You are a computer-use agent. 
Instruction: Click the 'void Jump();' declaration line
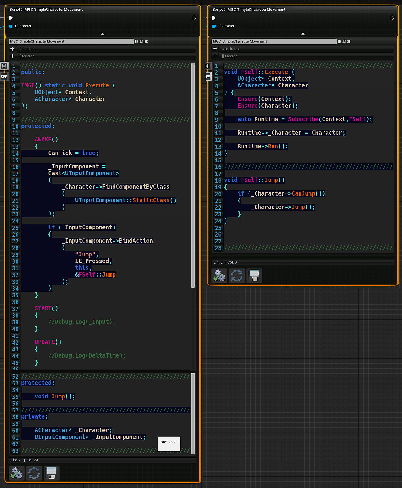tap(55, 396)
